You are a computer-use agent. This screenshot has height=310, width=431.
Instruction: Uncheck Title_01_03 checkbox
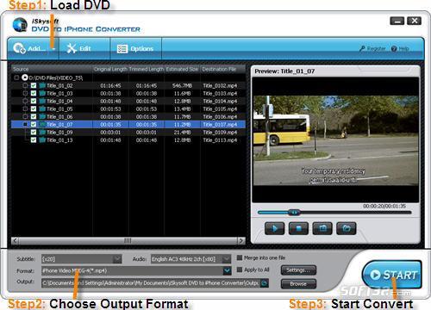[x=34, y=93]
